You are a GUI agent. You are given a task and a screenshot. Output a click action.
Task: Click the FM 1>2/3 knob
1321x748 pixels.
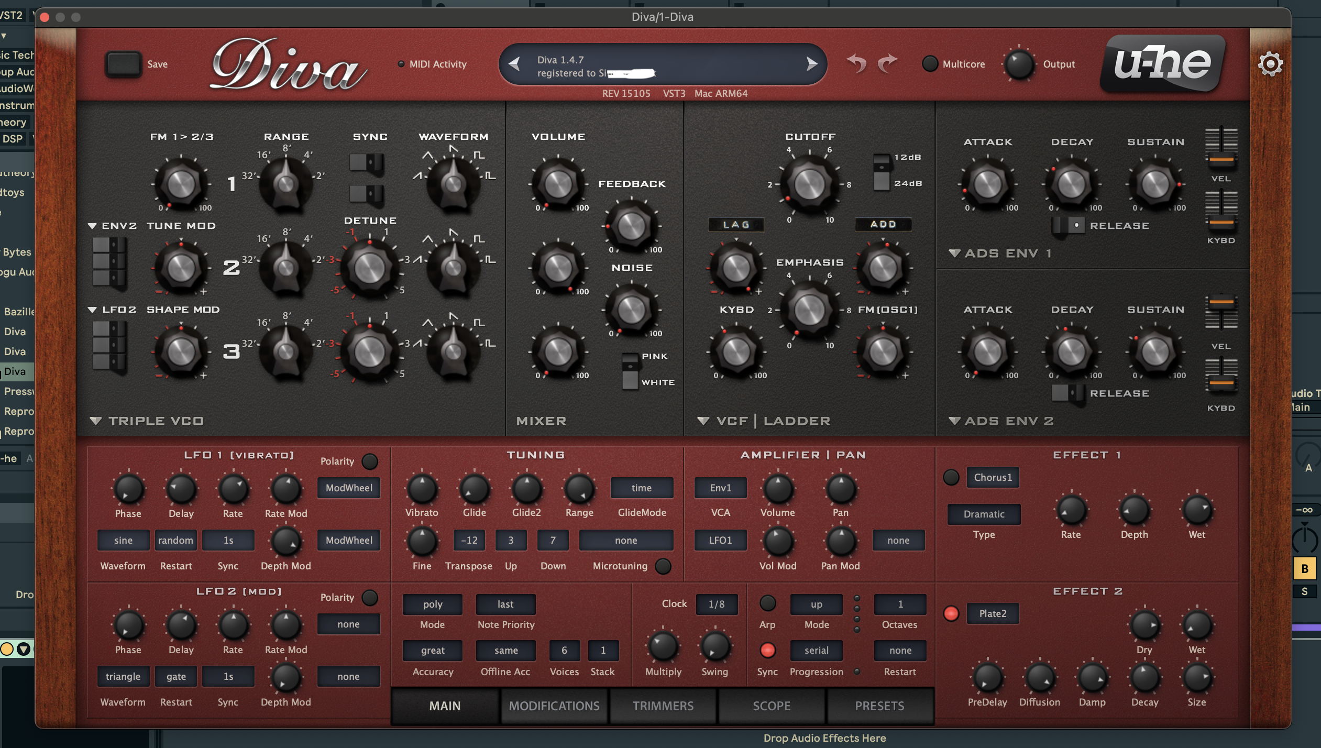(x=181, y=184)
